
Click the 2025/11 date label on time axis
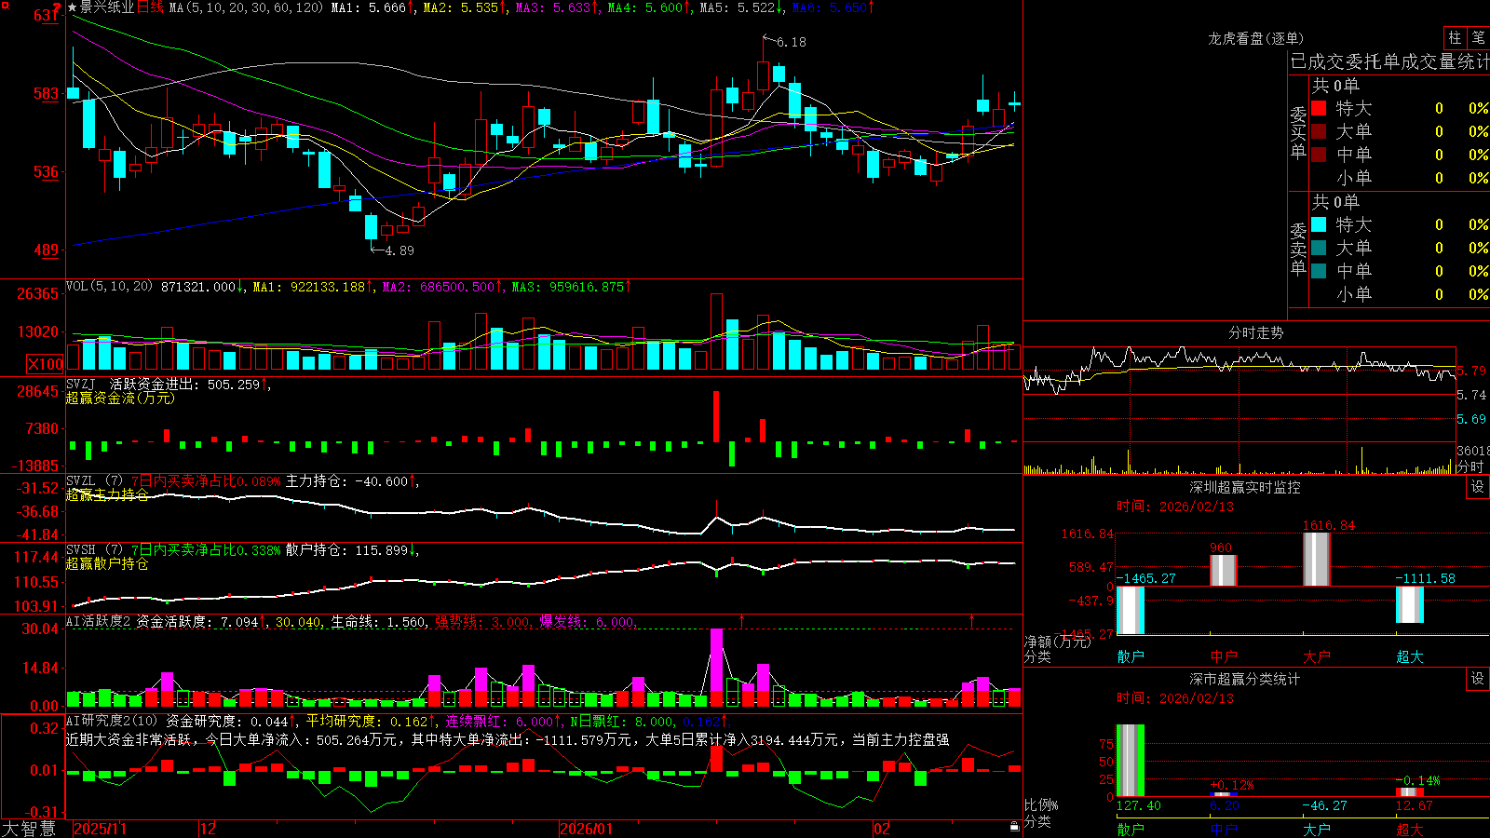point(100,829)
